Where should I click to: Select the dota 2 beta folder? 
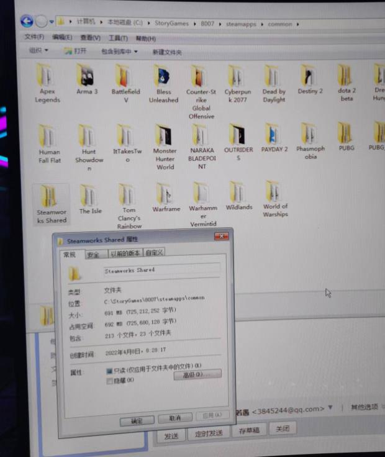(x=346, y=83)
